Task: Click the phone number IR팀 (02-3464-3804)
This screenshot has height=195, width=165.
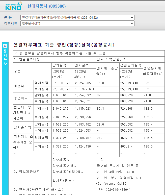Action: [x=114, y=190]
